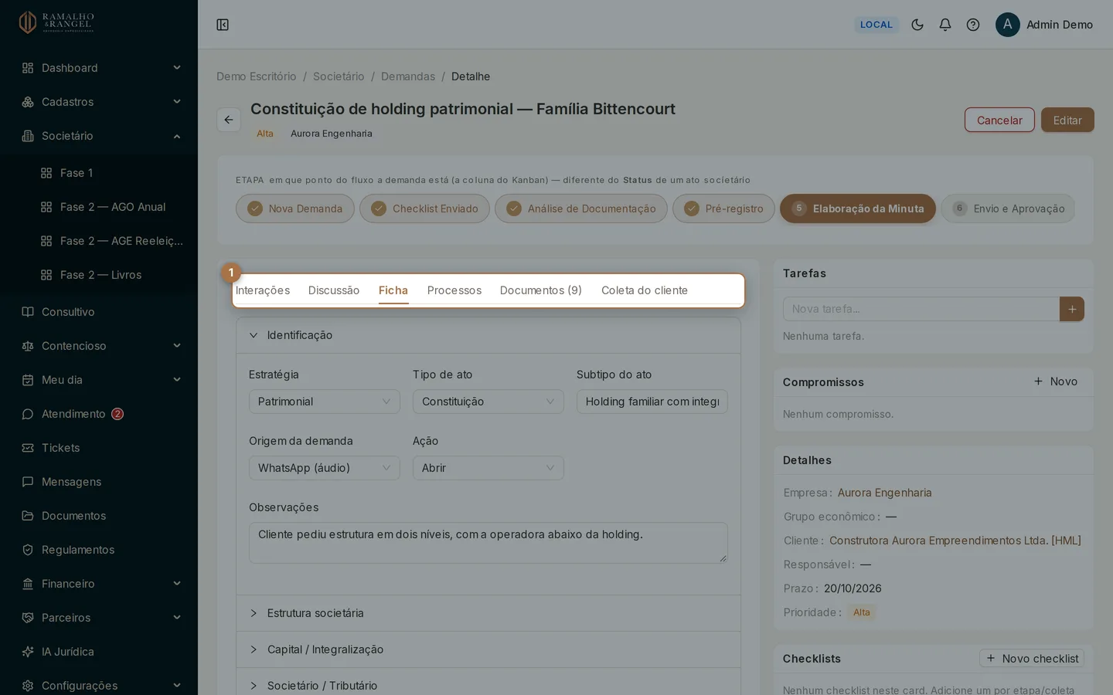
Task: Click the Tickets icon in sidebar
Action: coord(28,448)
